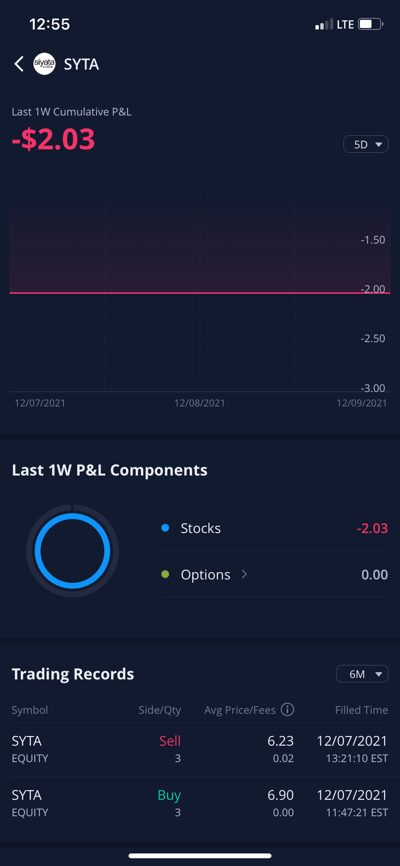Expand the Options chevron arrow
400x866 pixels.
[x=244, y=574]
